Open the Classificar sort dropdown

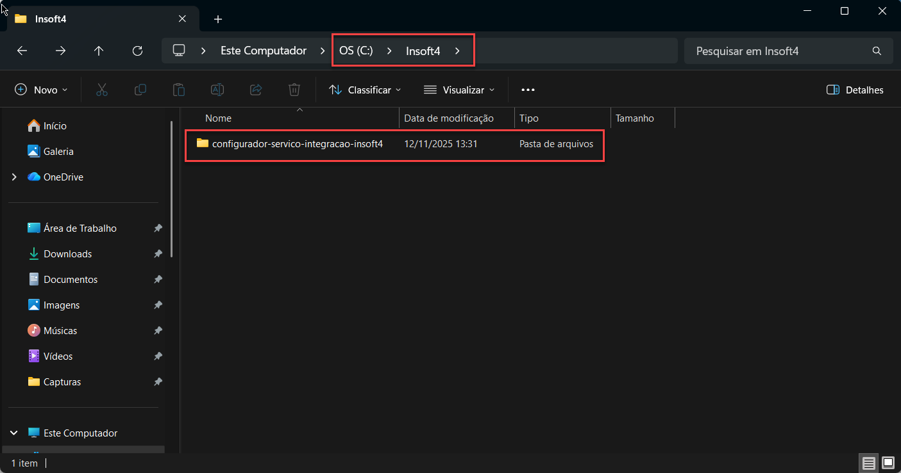coord(364,90)
